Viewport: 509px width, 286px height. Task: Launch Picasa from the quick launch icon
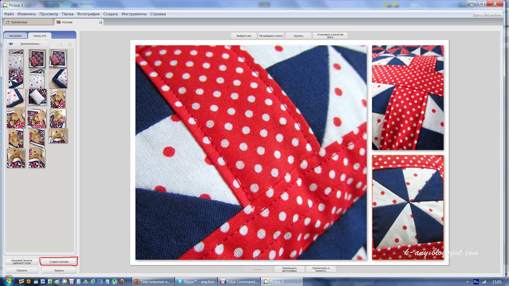[x=64, y=282]
